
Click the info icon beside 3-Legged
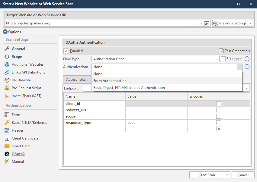pos(247,59)
